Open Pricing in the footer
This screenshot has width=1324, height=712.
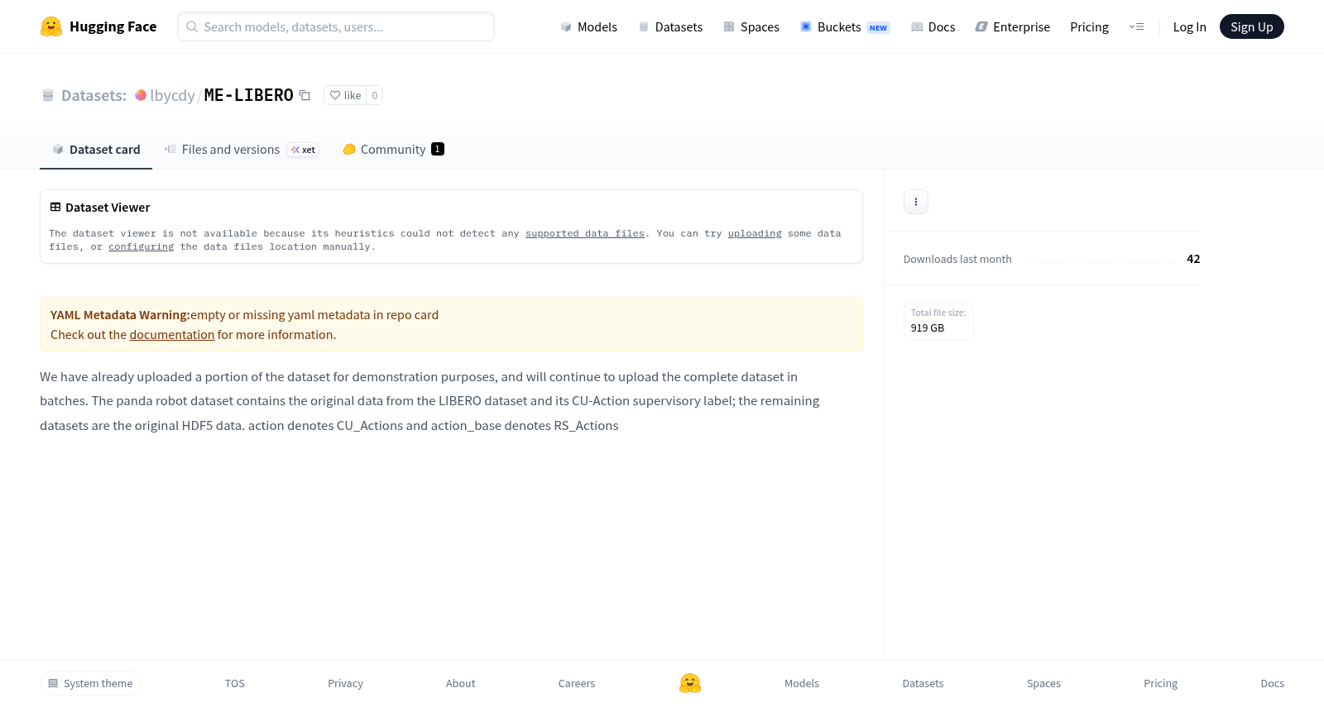[x=1161, y=684]
